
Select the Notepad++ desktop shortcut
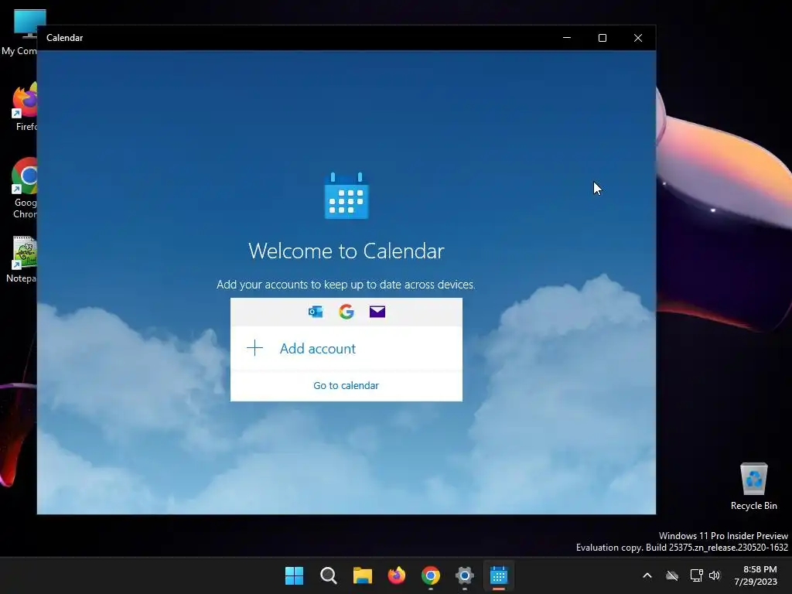click(22, 260)
